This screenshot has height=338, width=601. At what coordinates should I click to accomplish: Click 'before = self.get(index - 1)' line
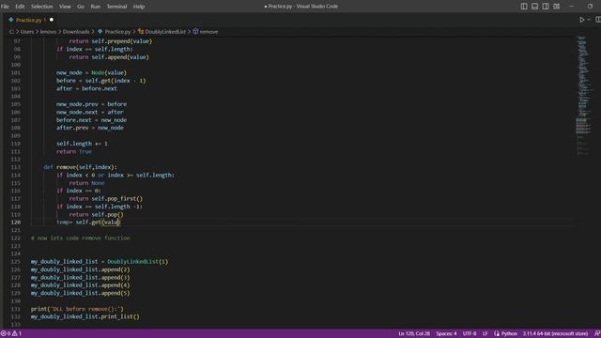pyautogui.click(x=101, y=81)
